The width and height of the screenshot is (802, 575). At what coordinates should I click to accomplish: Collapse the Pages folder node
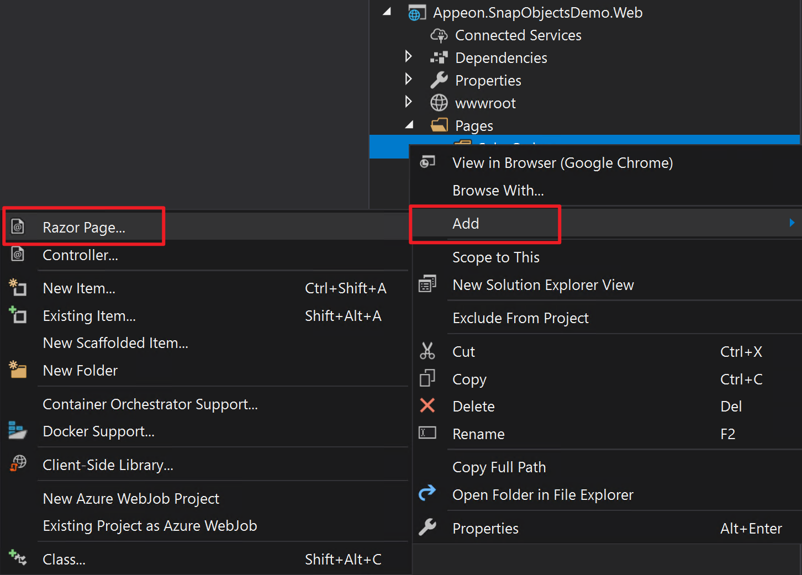[409, 125]
